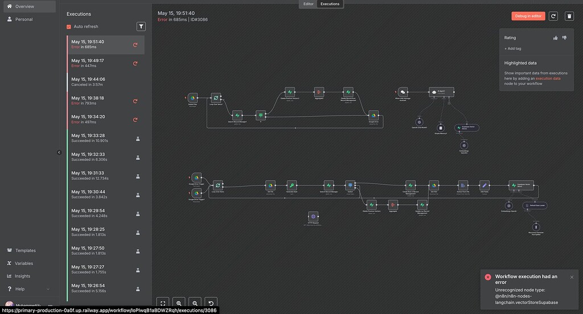Click the fit-to-view canvas icon
Screen dimensions: 583x314
[x=163, y=304]
